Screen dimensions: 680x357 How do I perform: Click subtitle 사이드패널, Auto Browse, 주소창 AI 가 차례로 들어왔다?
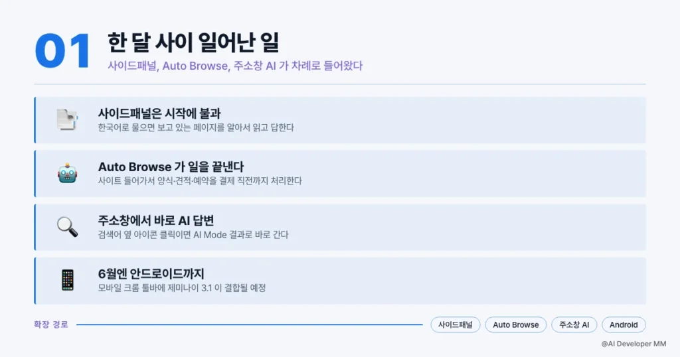pyautogui.click(x=235, y=66)
